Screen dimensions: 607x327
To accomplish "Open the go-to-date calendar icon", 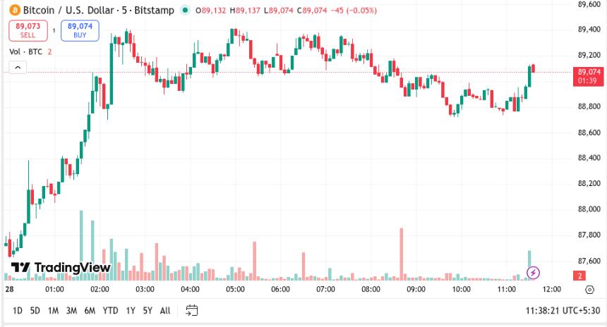I will (x=191, y=310).
